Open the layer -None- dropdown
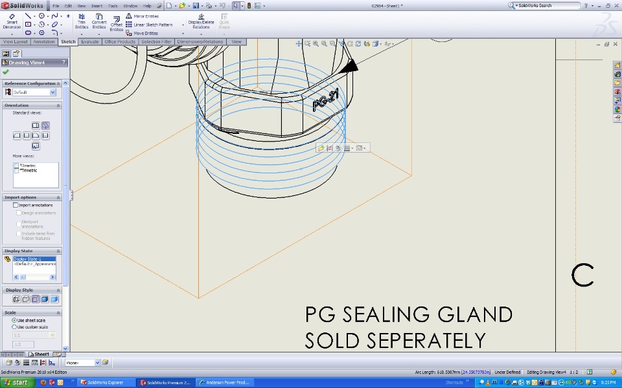The width and height of the screenshot is (622, 388). coord(97,363)
